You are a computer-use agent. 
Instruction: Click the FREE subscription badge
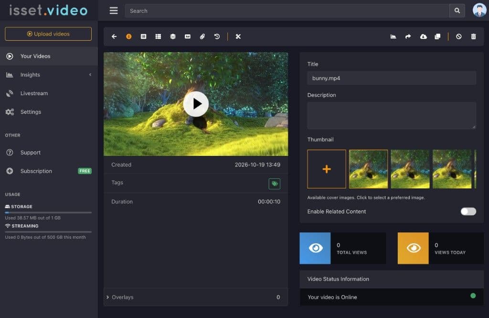85,171
